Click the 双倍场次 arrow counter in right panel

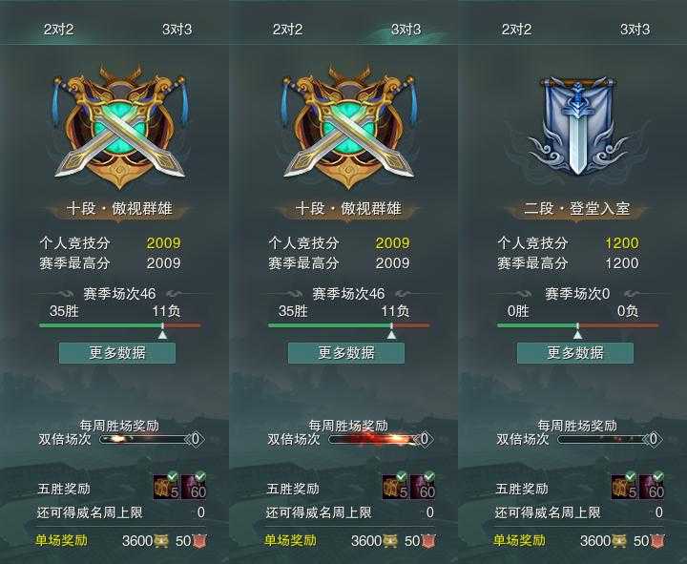[654, 439]
